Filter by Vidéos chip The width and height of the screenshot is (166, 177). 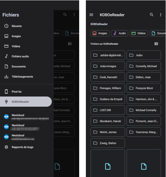click(139, 33)
